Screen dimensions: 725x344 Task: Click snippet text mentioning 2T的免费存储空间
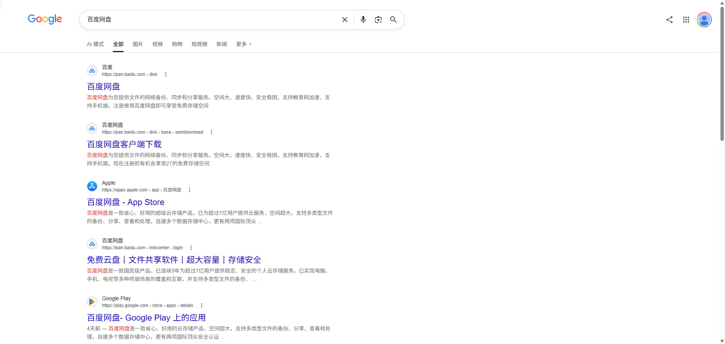coord(208,159)
